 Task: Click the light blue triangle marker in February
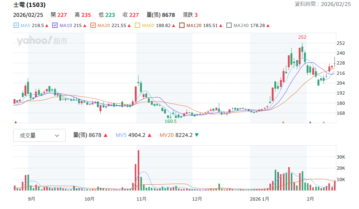324,122
